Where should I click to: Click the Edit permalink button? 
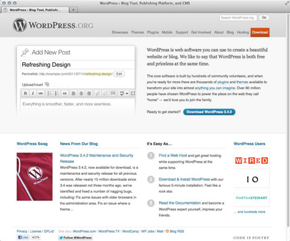pyautogui.click(x=119, y=74)
